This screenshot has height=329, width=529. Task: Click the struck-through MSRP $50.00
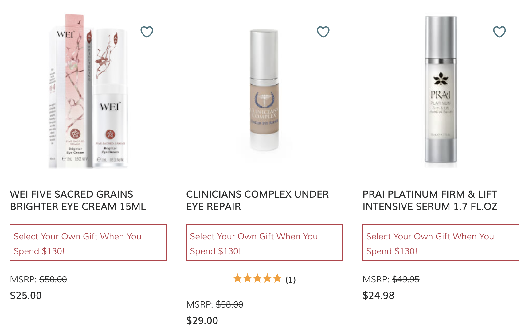click(x=53, y=279)
